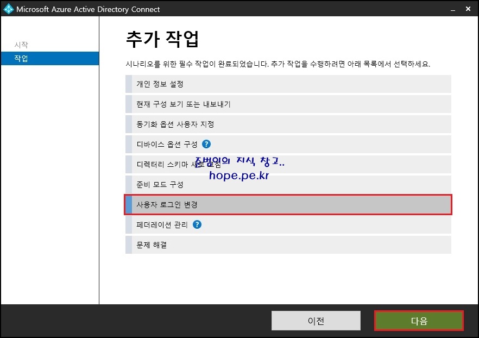This screenshot has width=479, height=338.
Task: Select 페더레이션 관리 task
Action: coord(288,224)
